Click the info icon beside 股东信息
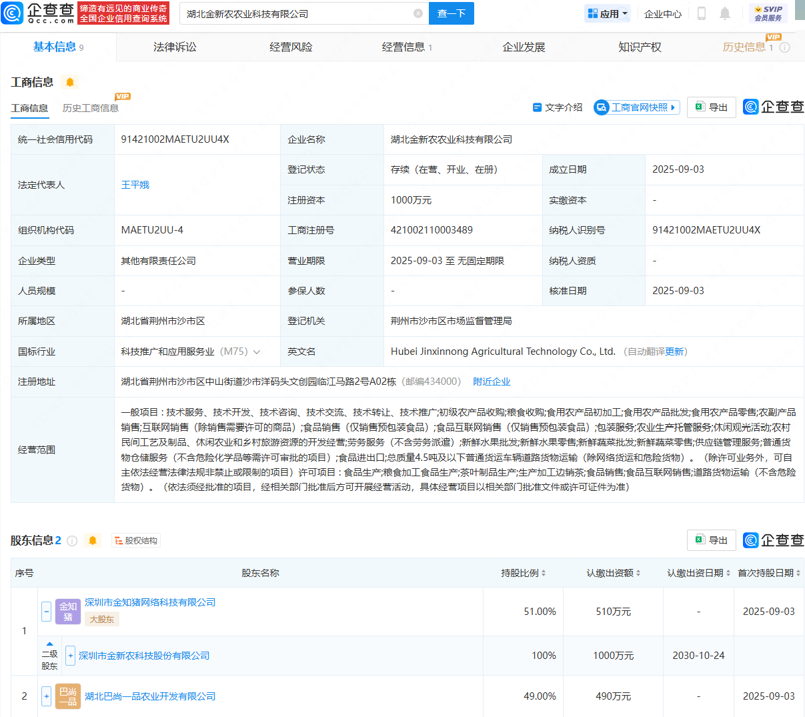 click(x=72, y=541)
